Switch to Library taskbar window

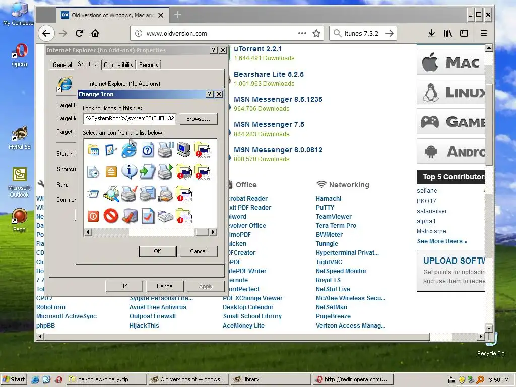tap(271, 379)
